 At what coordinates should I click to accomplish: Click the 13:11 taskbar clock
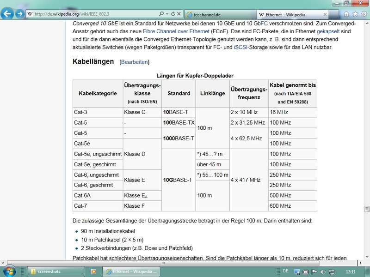(351, 272)
